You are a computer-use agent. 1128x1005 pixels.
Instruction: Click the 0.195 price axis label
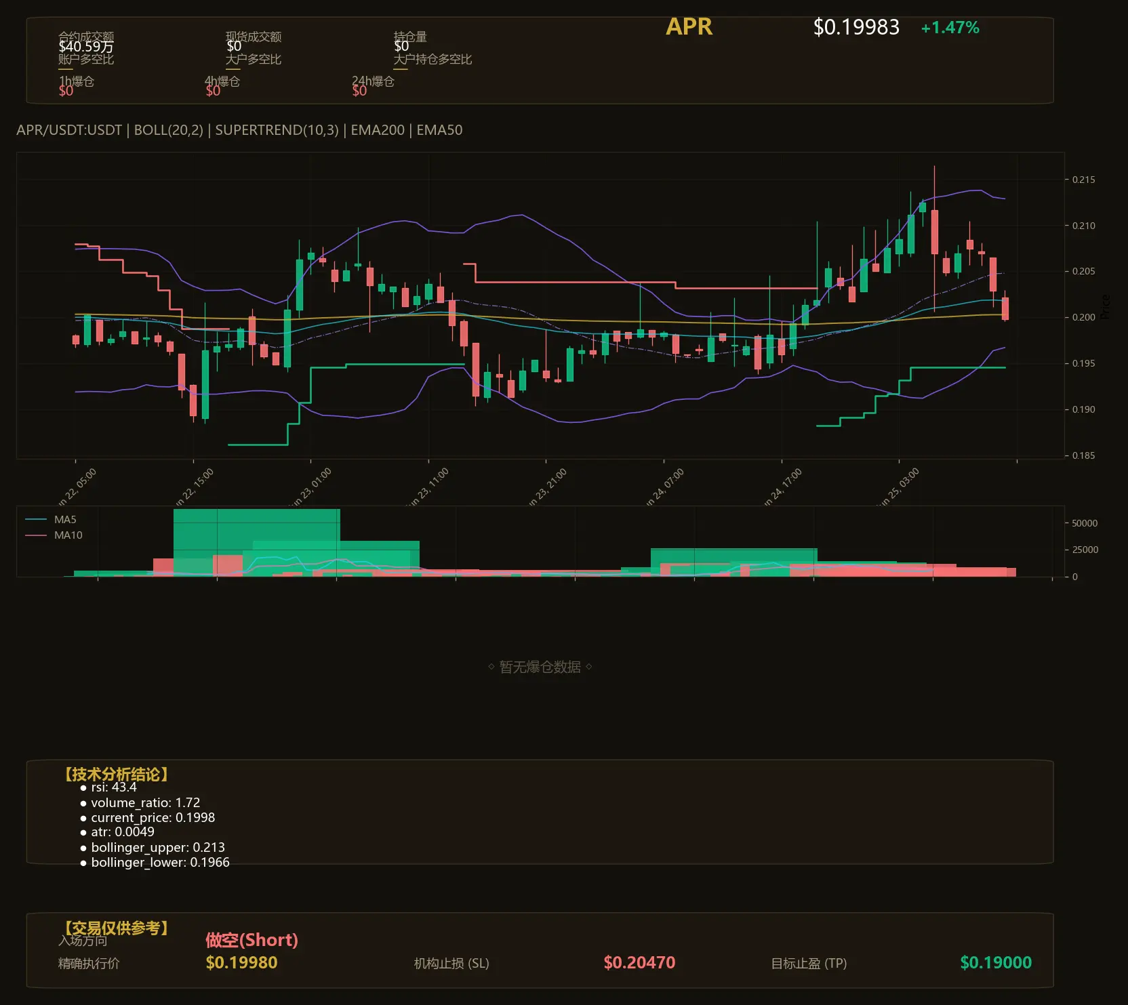click(x=1083, y=363)
